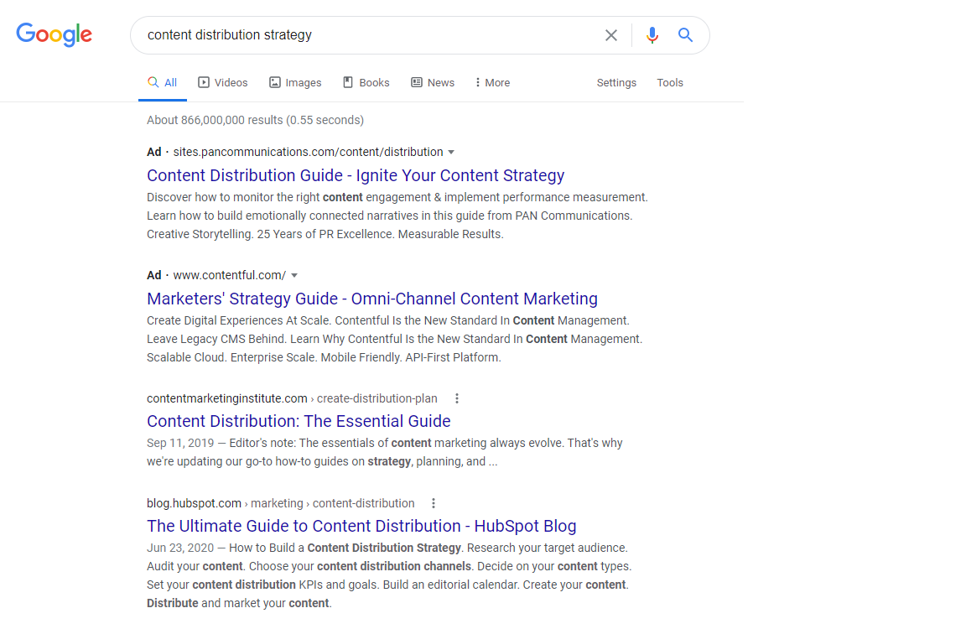Screen dimensions: 966x629
Task: Click the contentmarketinginstitute.com breadcrumb URL
Action: (292, 398)
